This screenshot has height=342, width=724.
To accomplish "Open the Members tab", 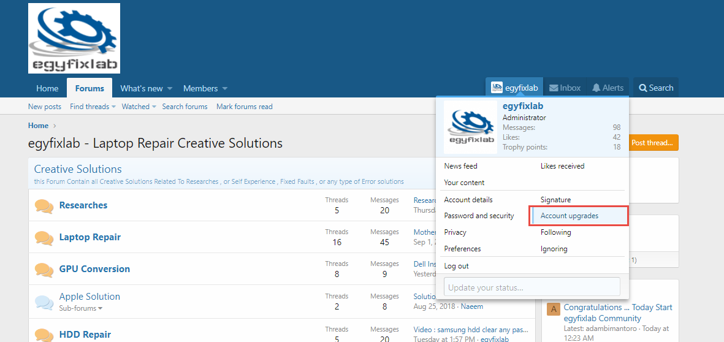I will (x=200, y=88).
